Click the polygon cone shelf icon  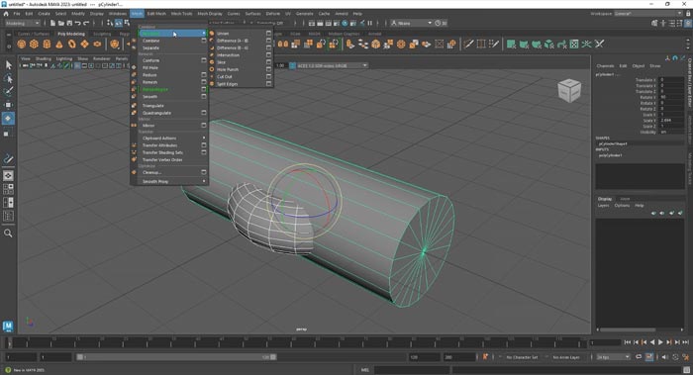click(x=59, y=45)
